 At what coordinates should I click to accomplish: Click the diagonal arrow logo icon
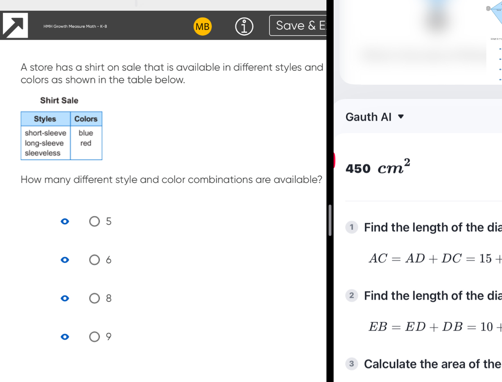point(16,25)
